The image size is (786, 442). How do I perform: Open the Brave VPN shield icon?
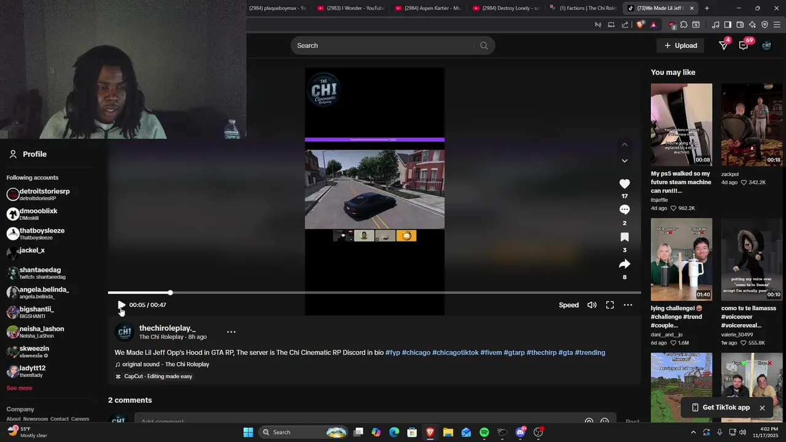[x=765, y=25]
